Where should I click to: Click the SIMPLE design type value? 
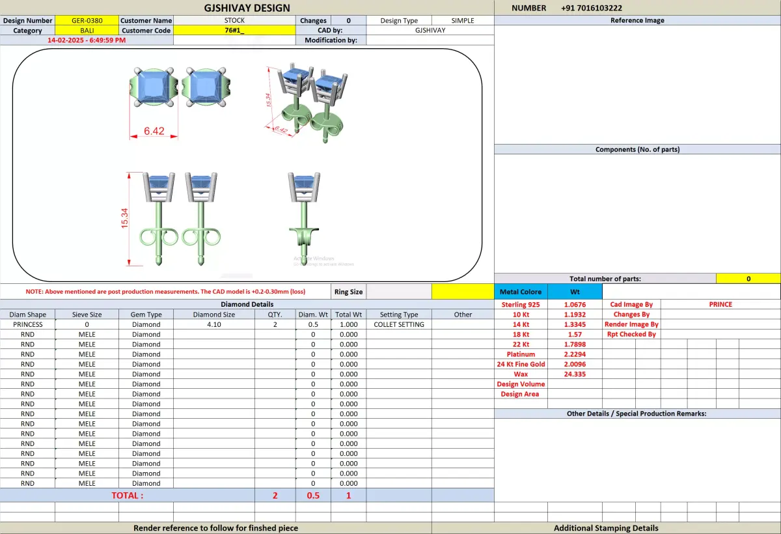pos(463,20)
